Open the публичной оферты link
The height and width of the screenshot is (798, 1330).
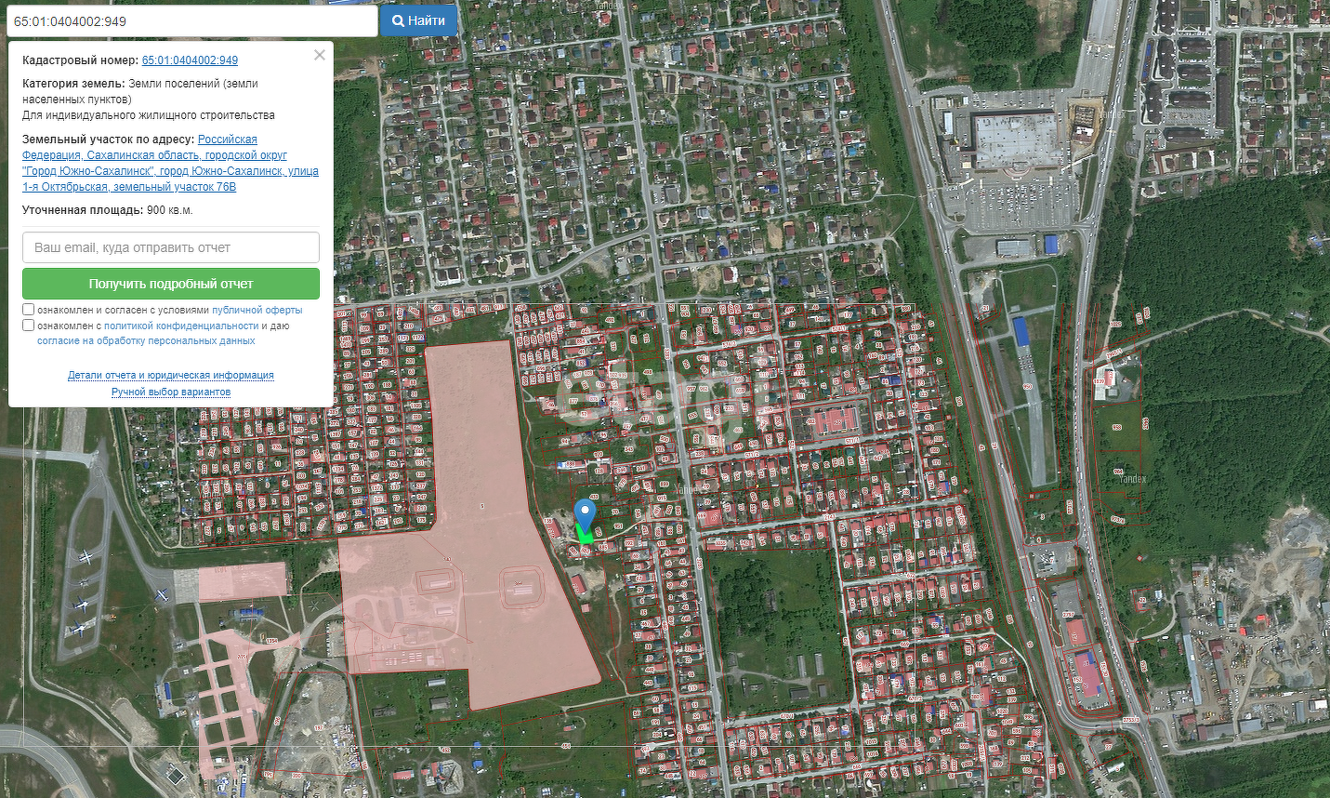(257, 310)
